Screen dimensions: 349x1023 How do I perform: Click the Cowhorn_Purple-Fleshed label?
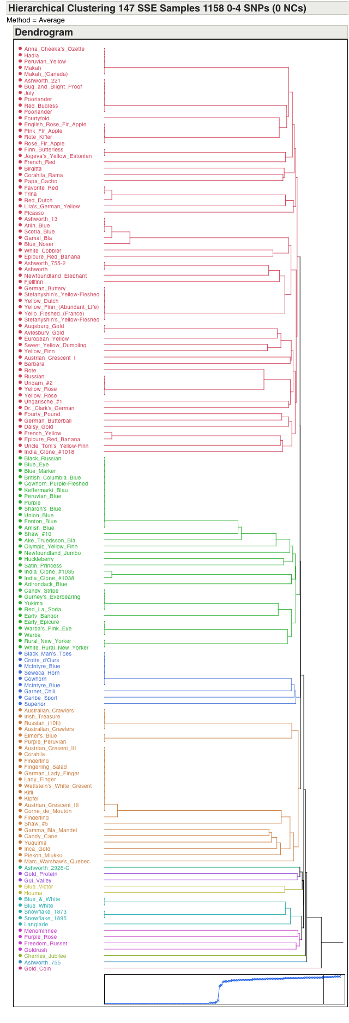point(56,484)
